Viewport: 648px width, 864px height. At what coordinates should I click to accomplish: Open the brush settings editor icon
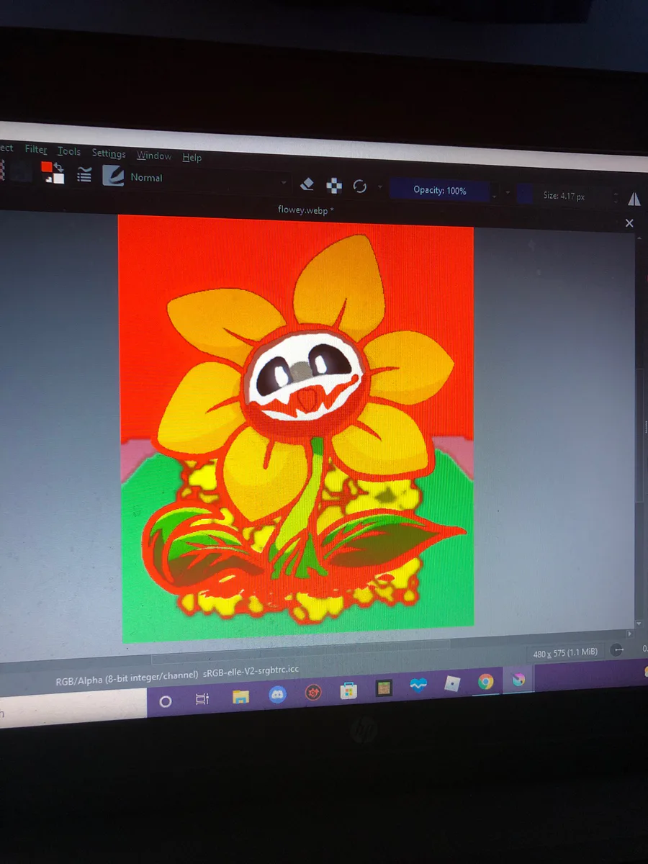pyautogui.click(x=84, y=175)
